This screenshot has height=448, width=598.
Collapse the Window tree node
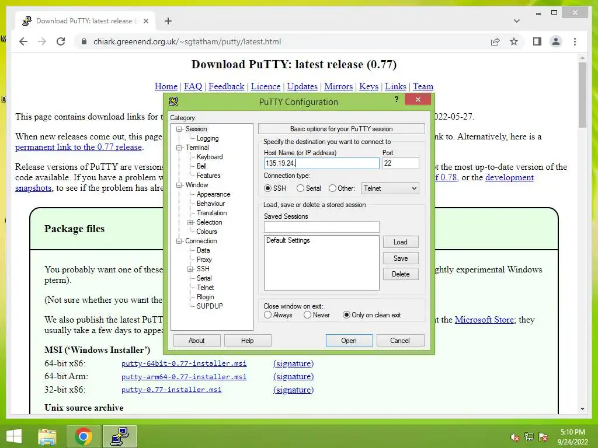point(179,185)
